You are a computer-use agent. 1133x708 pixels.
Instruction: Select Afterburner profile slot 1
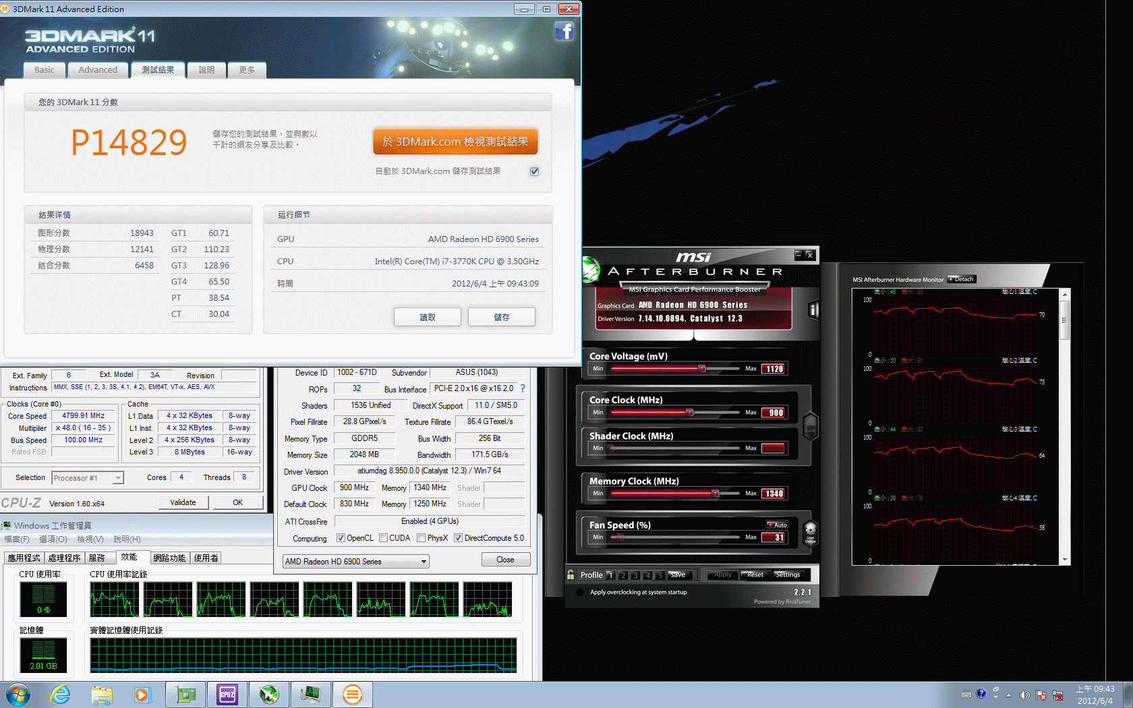tap(610, 575)
